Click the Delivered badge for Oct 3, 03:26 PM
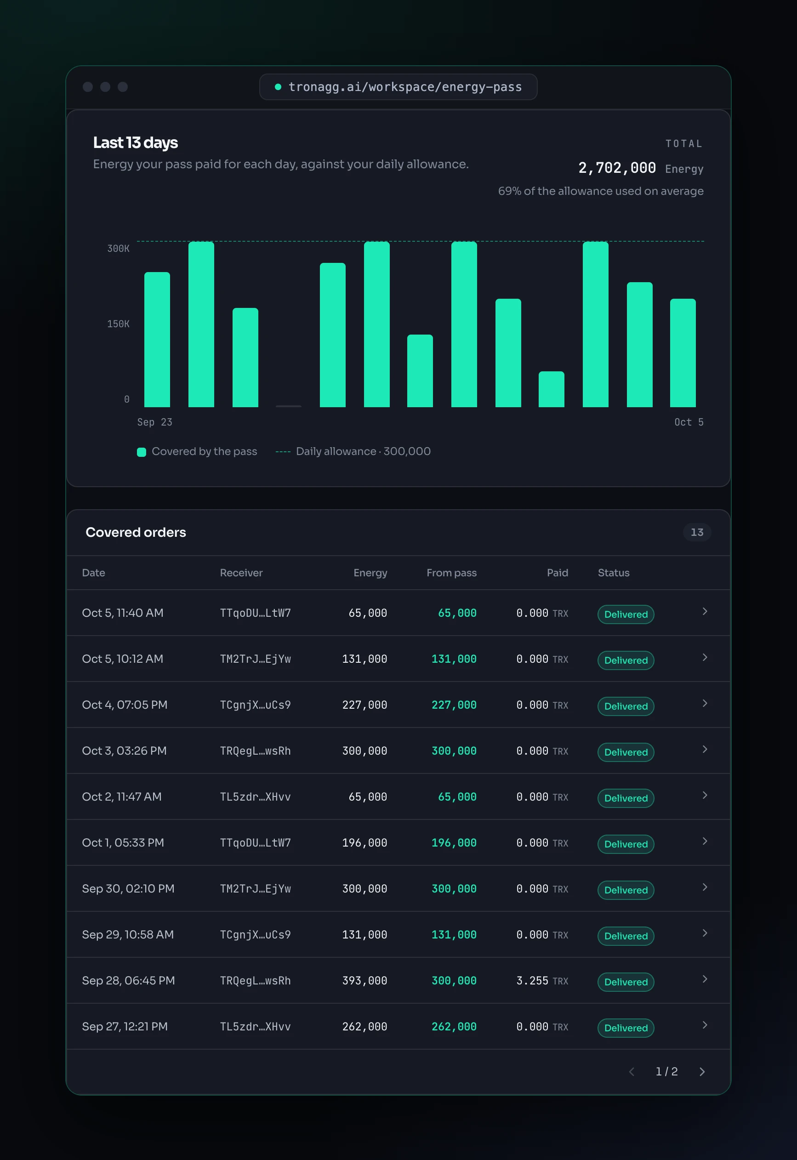 (626, 752)
